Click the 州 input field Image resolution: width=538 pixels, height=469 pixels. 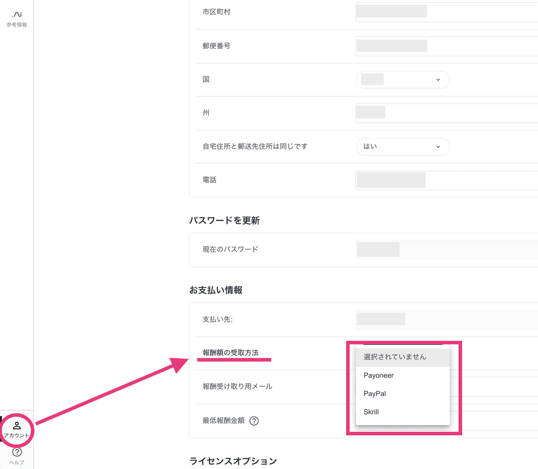click(446, 113)
